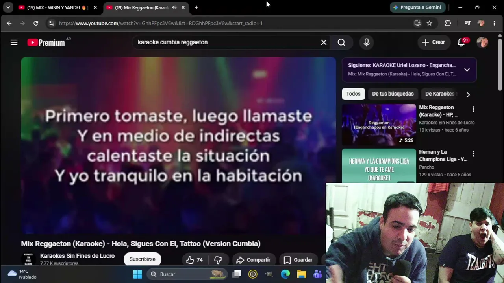Open more options for Mix Reggaeton HP video
This screenshot has height=283, width=504.
click(x=473, y=109)
